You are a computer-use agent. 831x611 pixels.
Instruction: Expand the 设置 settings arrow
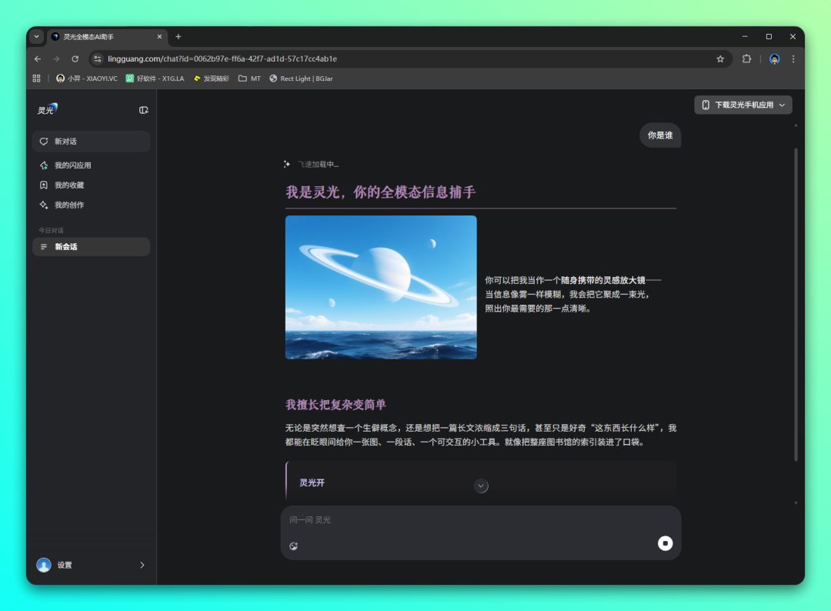[x=142, y=565]
